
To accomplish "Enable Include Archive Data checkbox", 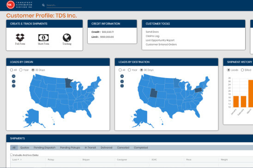I will click(x=11, y=155).
